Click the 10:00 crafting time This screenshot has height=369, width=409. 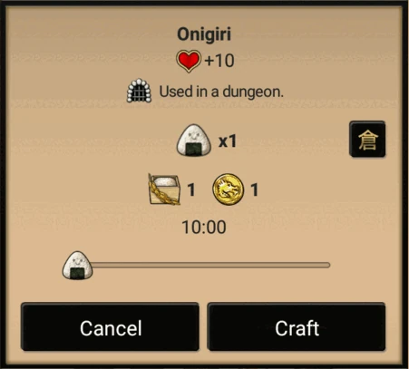coord(204,227)
